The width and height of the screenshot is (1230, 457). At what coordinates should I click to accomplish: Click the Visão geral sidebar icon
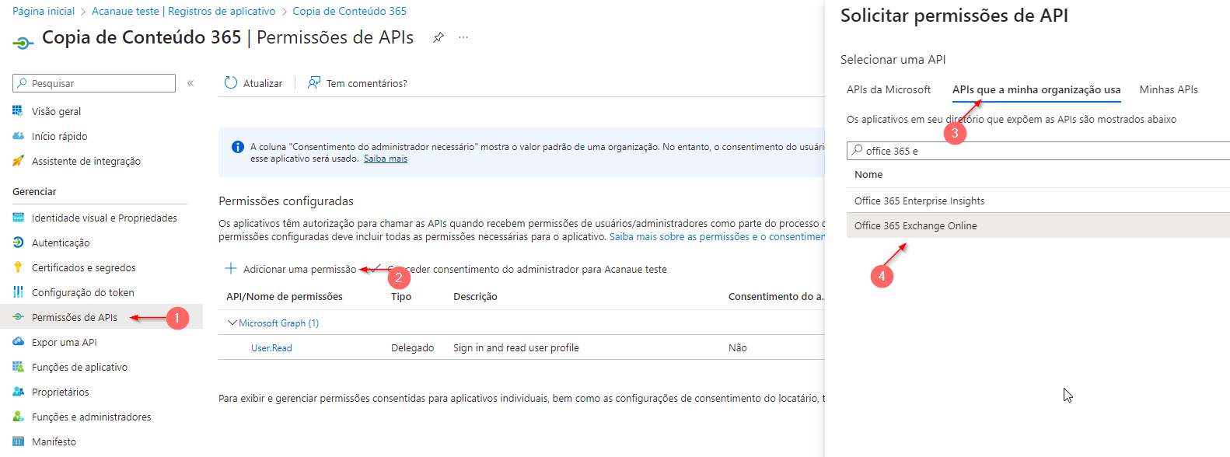click(18, 111)
